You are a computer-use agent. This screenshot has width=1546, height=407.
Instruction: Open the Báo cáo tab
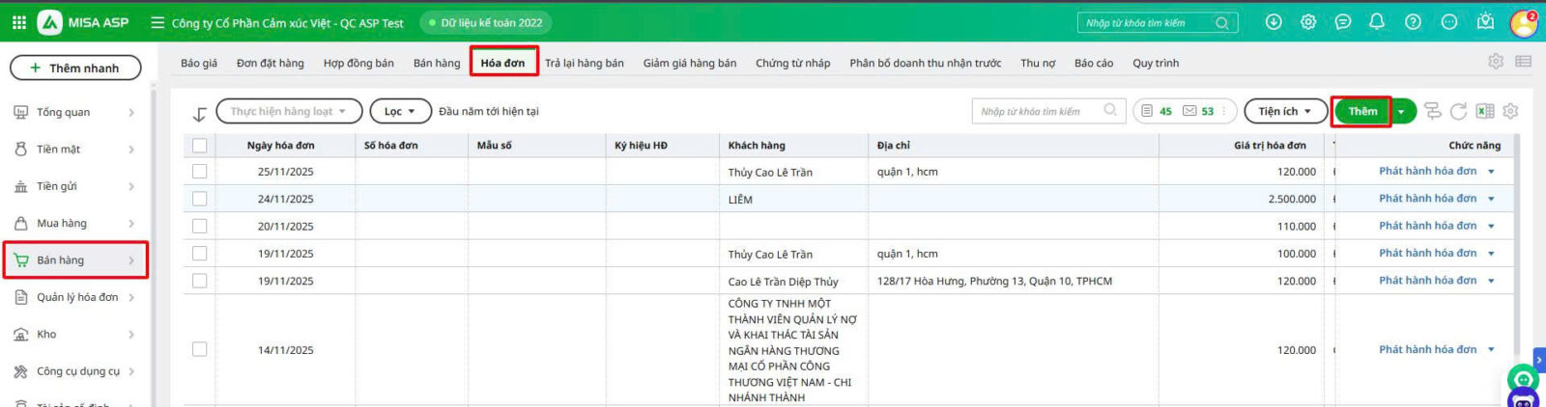[x=1093, y=64]
